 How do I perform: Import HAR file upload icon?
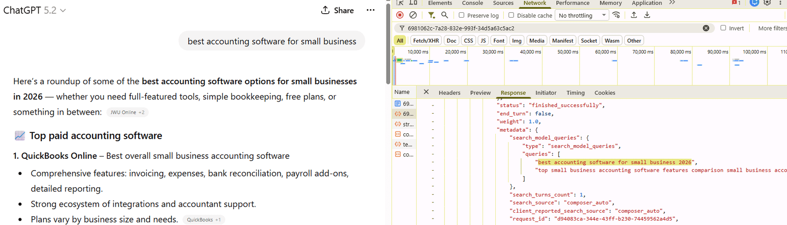[634, 15]
